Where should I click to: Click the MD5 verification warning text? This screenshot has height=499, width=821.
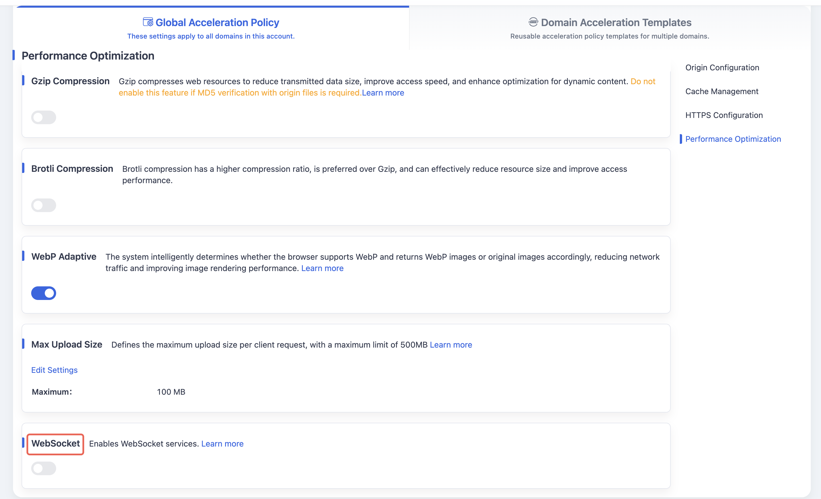point(387,87)
